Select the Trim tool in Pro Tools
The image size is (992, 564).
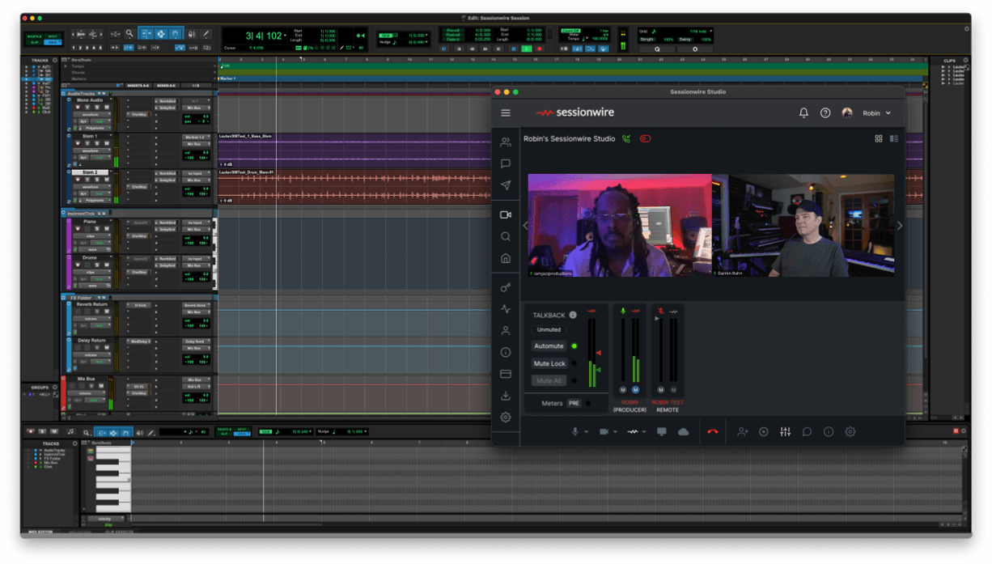(146, 34)
